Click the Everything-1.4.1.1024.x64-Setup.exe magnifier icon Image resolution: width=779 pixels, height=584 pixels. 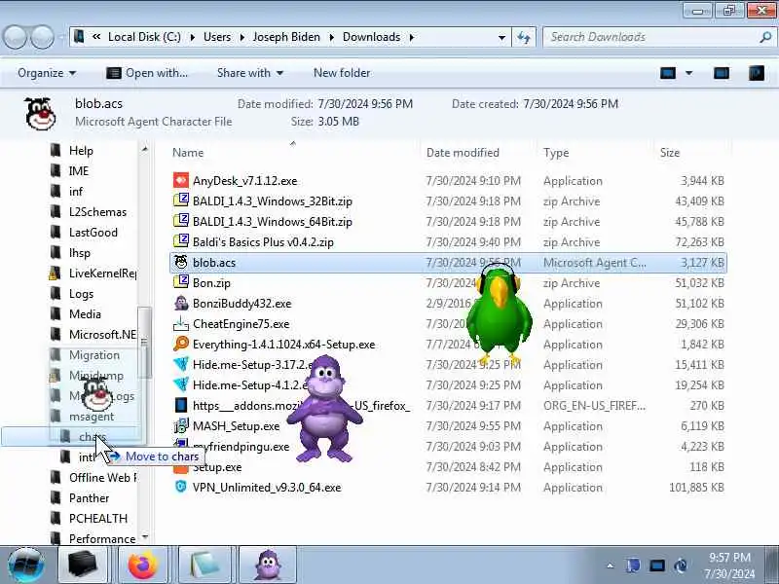pyautogui.click(x=181, y=344)
